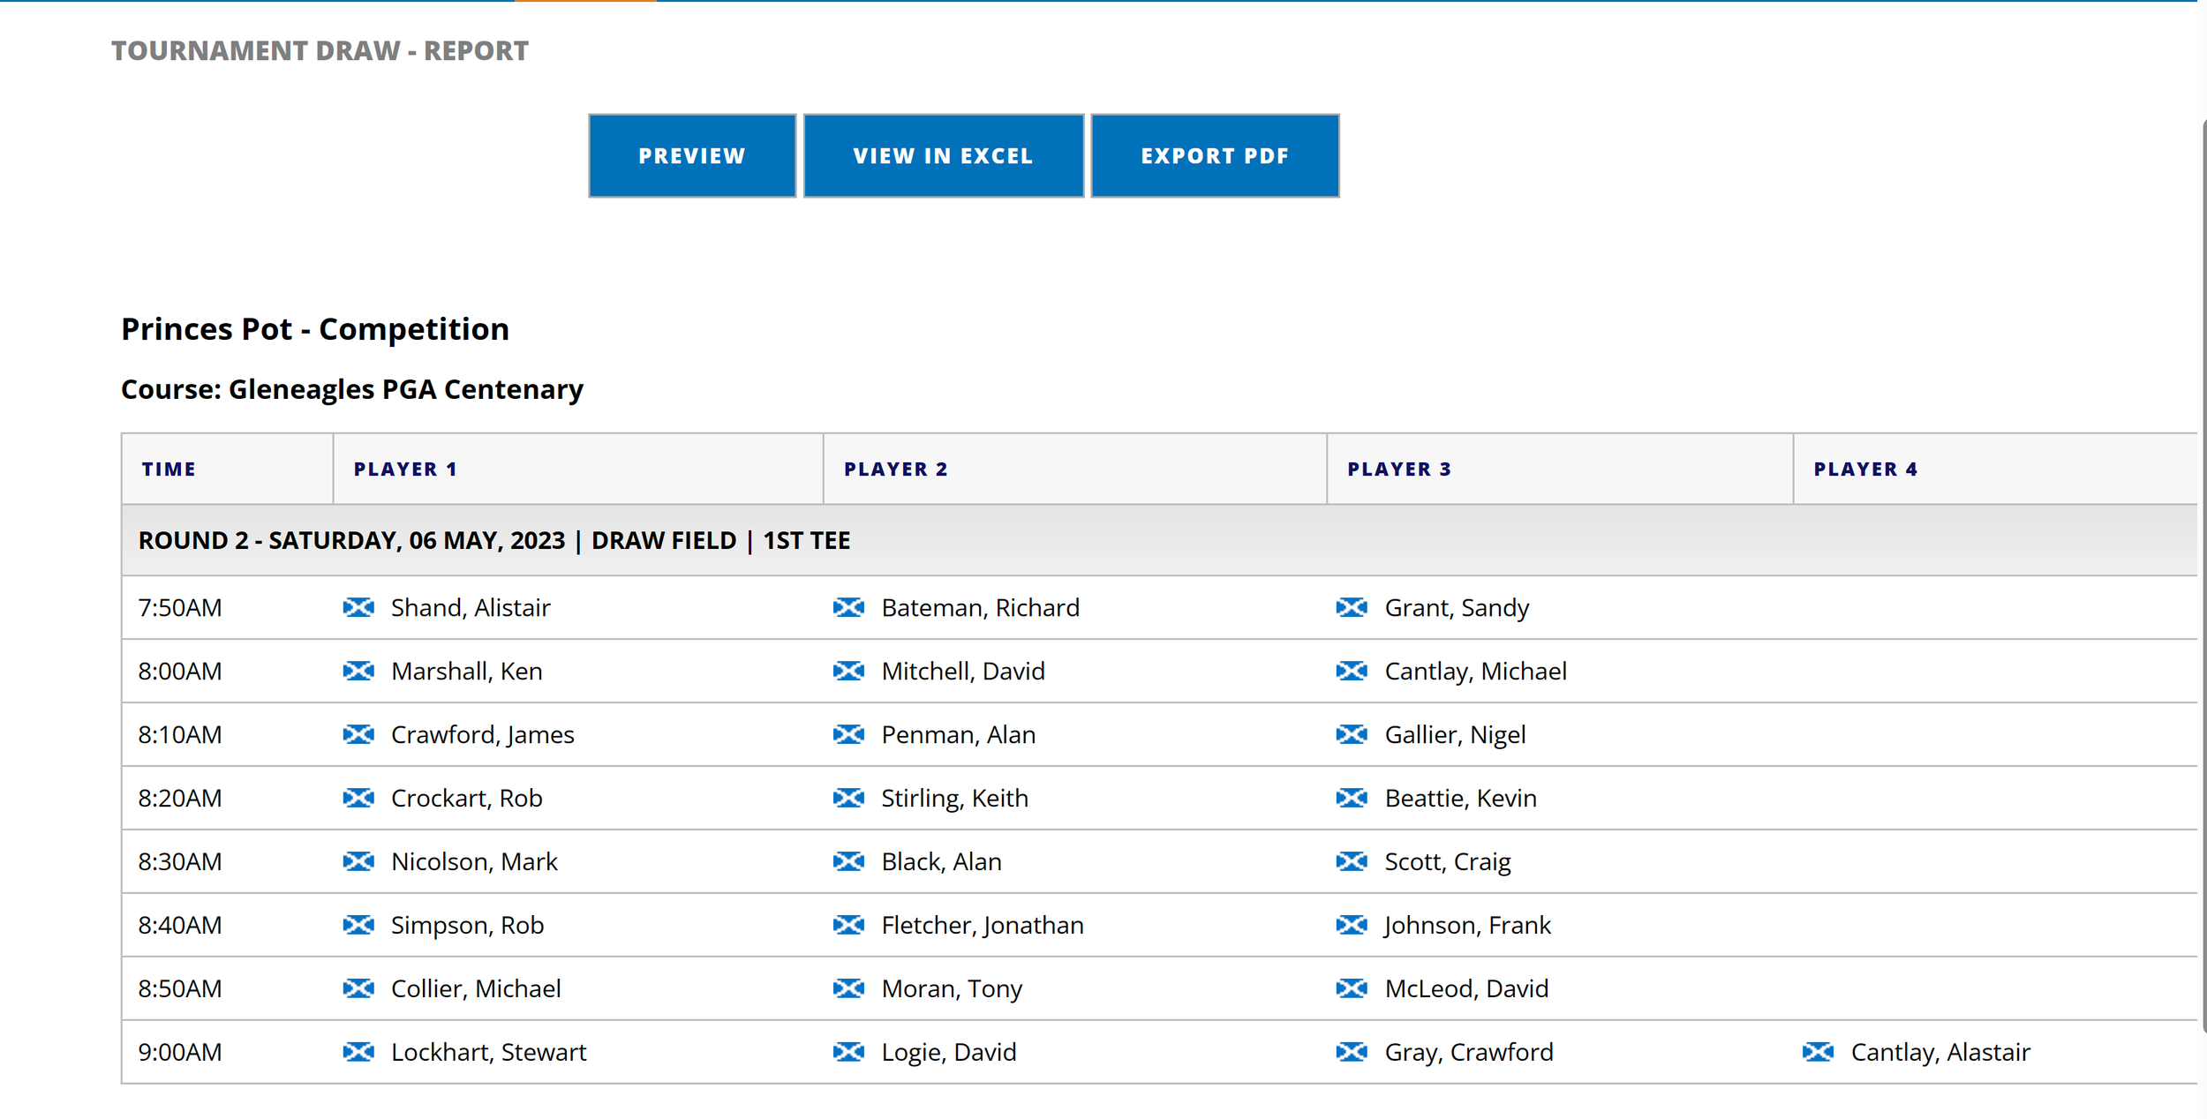
Task: Click Scotland flag beside Nicolson, Mark
Action: tap(358, 861)
